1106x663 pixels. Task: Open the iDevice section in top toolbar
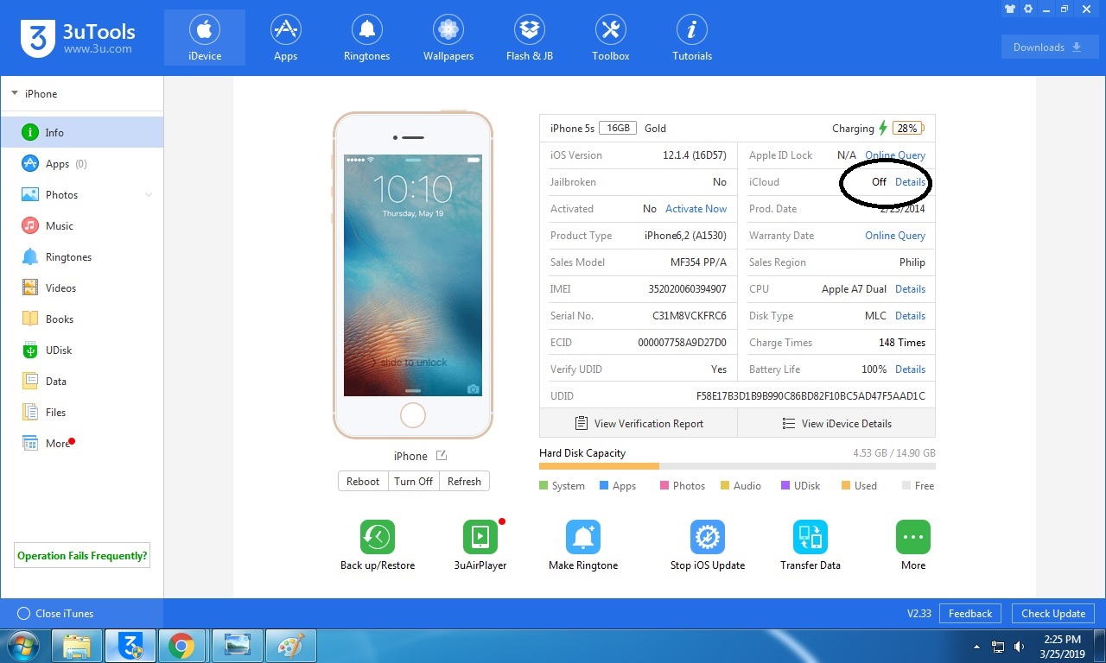205,38
